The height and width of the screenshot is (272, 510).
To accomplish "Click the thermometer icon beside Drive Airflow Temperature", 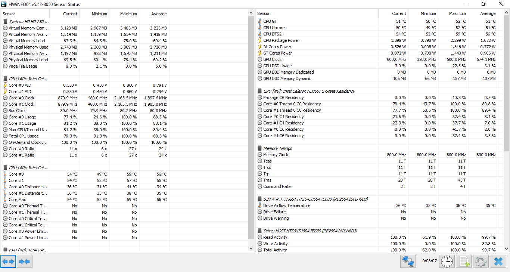I will pyautogui.click(x=260, y=205).
